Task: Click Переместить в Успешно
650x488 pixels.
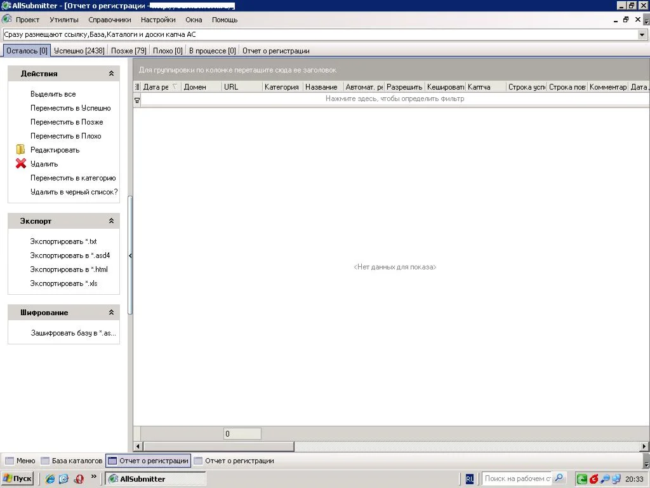Action: [70, 108]
